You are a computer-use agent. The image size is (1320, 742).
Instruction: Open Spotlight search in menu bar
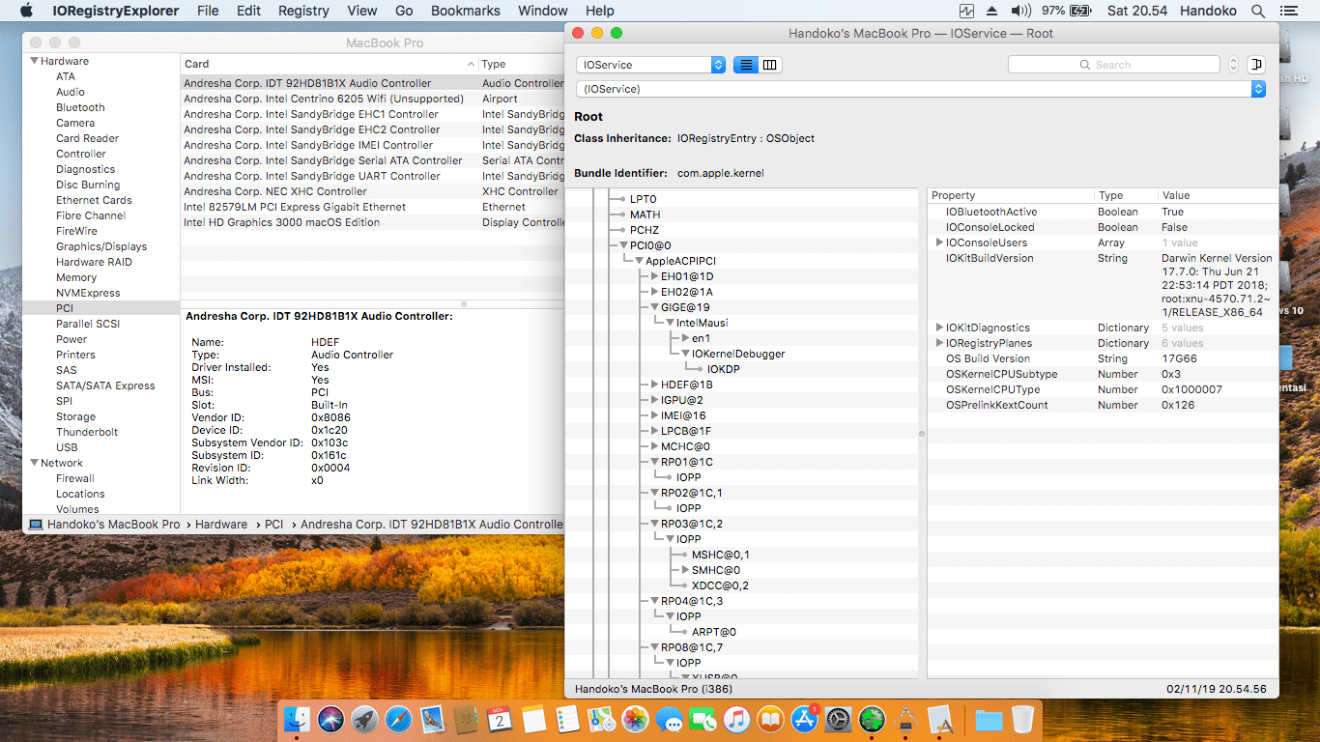(x=1257, y=11)
